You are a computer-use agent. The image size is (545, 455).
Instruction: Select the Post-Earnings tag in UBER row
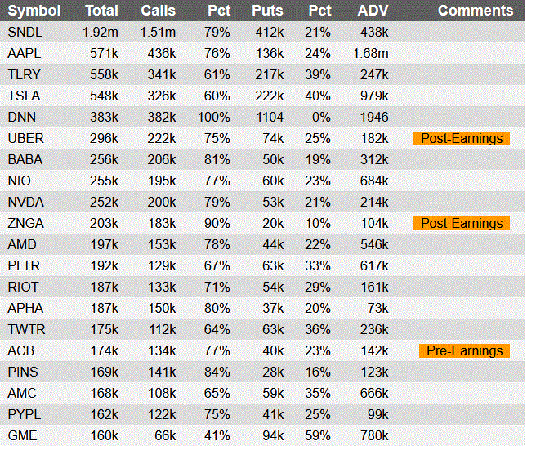pyautogui.click(x=462, y=138)
